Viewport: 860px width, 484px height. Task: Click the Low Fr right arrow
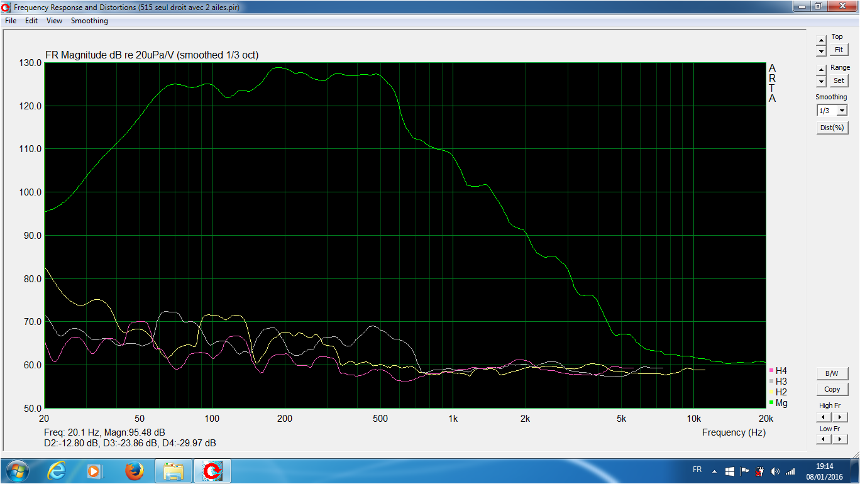[x=839, y=439]
